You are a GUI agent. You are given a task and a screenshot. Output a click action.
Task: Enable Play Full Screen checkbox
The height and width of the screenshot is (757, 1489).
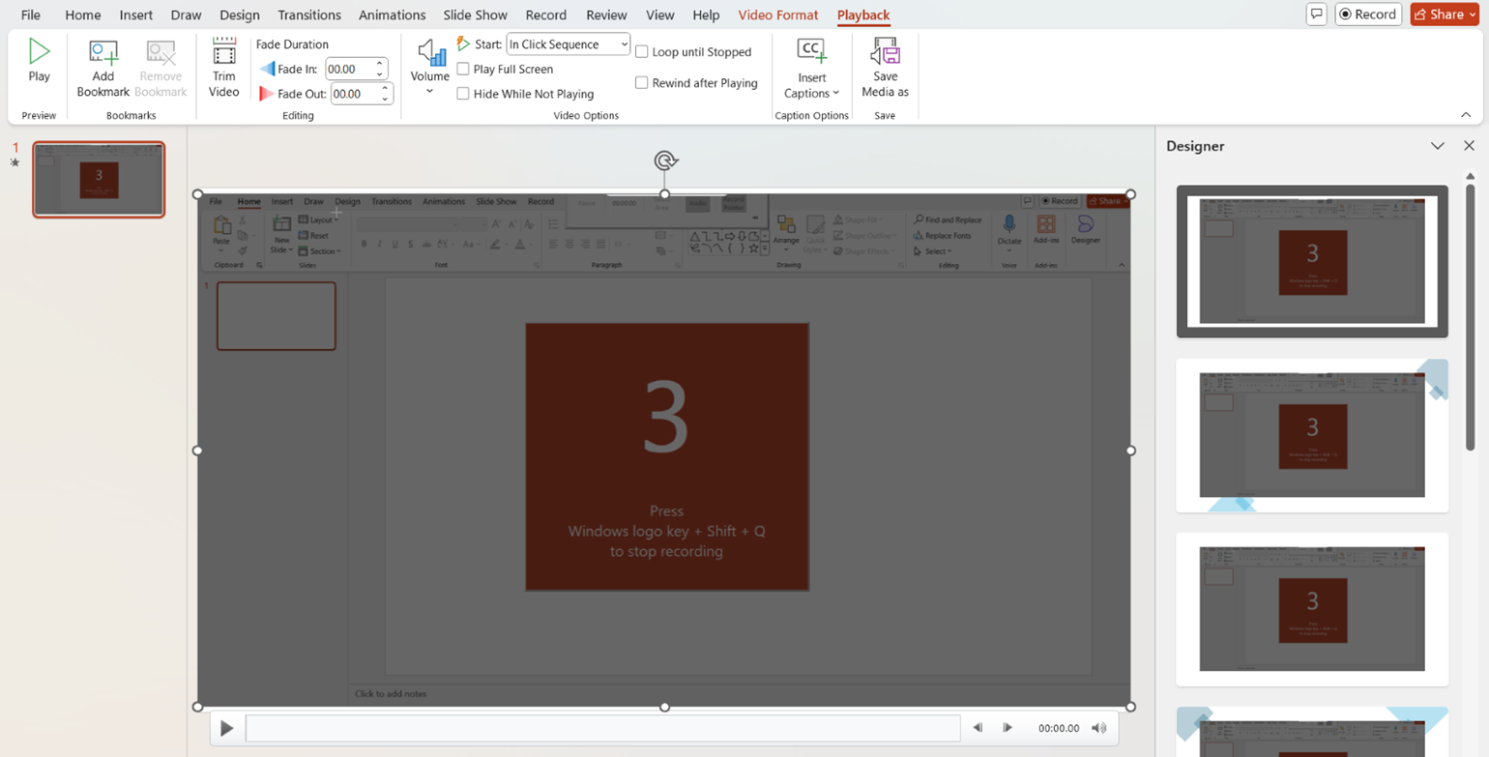(463, 69)
